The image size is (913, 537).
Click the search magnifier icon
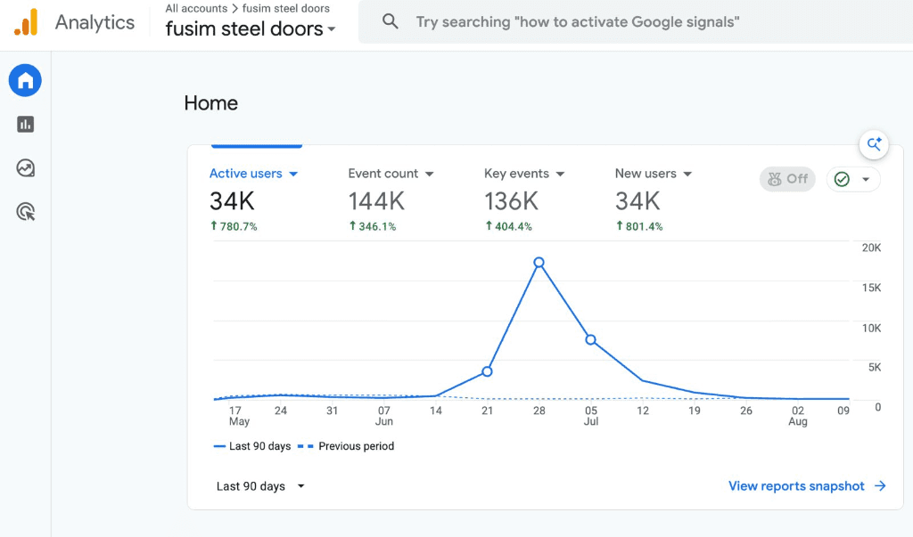point(391,22)
